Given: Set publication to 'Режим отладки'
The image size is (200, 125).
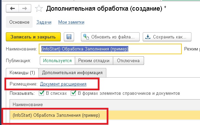Looking at the screenshot, I should point(94,60).
